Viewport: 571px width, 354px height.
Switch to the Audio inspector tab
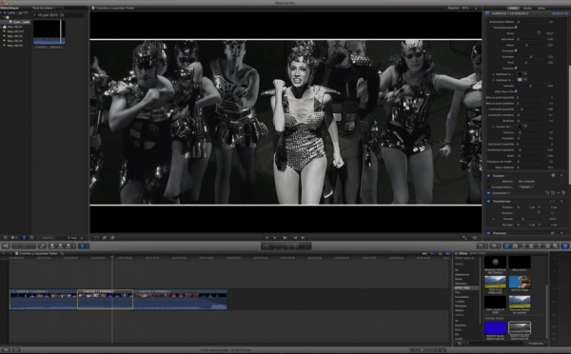[x=527, y=8]
